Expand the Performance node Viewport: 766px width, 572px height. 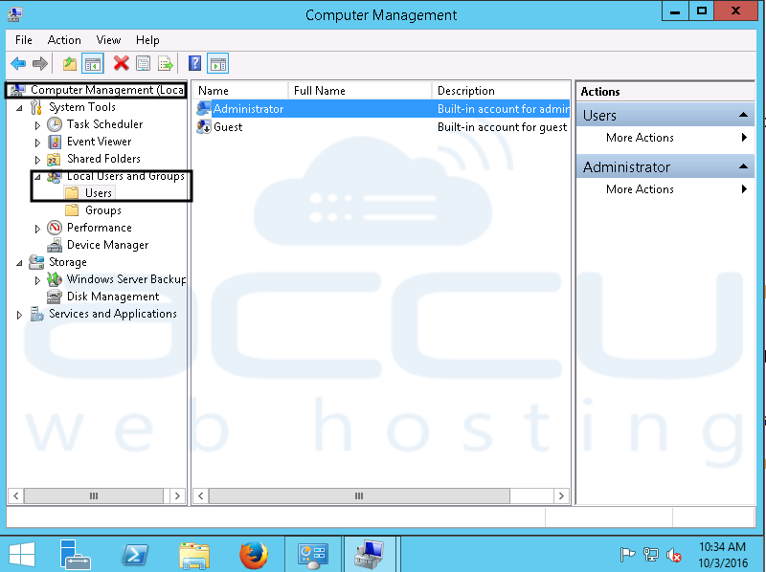point(37,229)
